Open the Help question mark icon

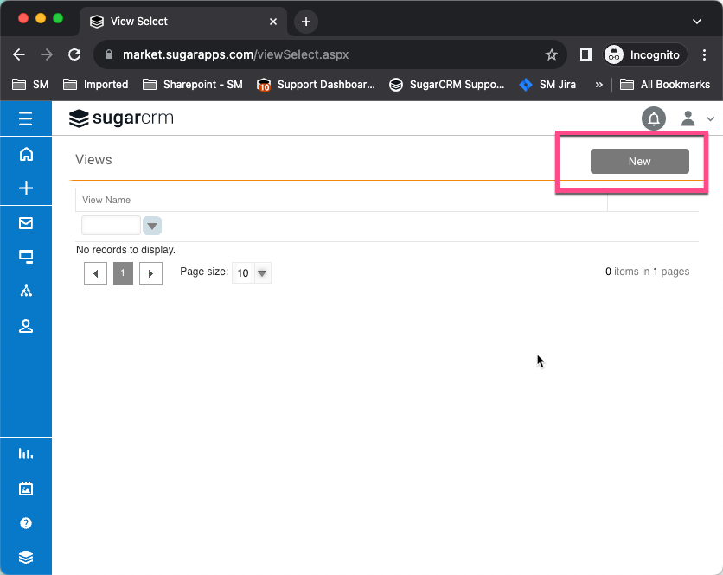pos(26,523)
